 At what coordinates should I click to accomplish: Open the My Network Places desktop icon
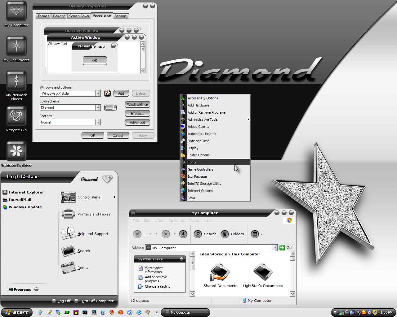tap(16, 81)
